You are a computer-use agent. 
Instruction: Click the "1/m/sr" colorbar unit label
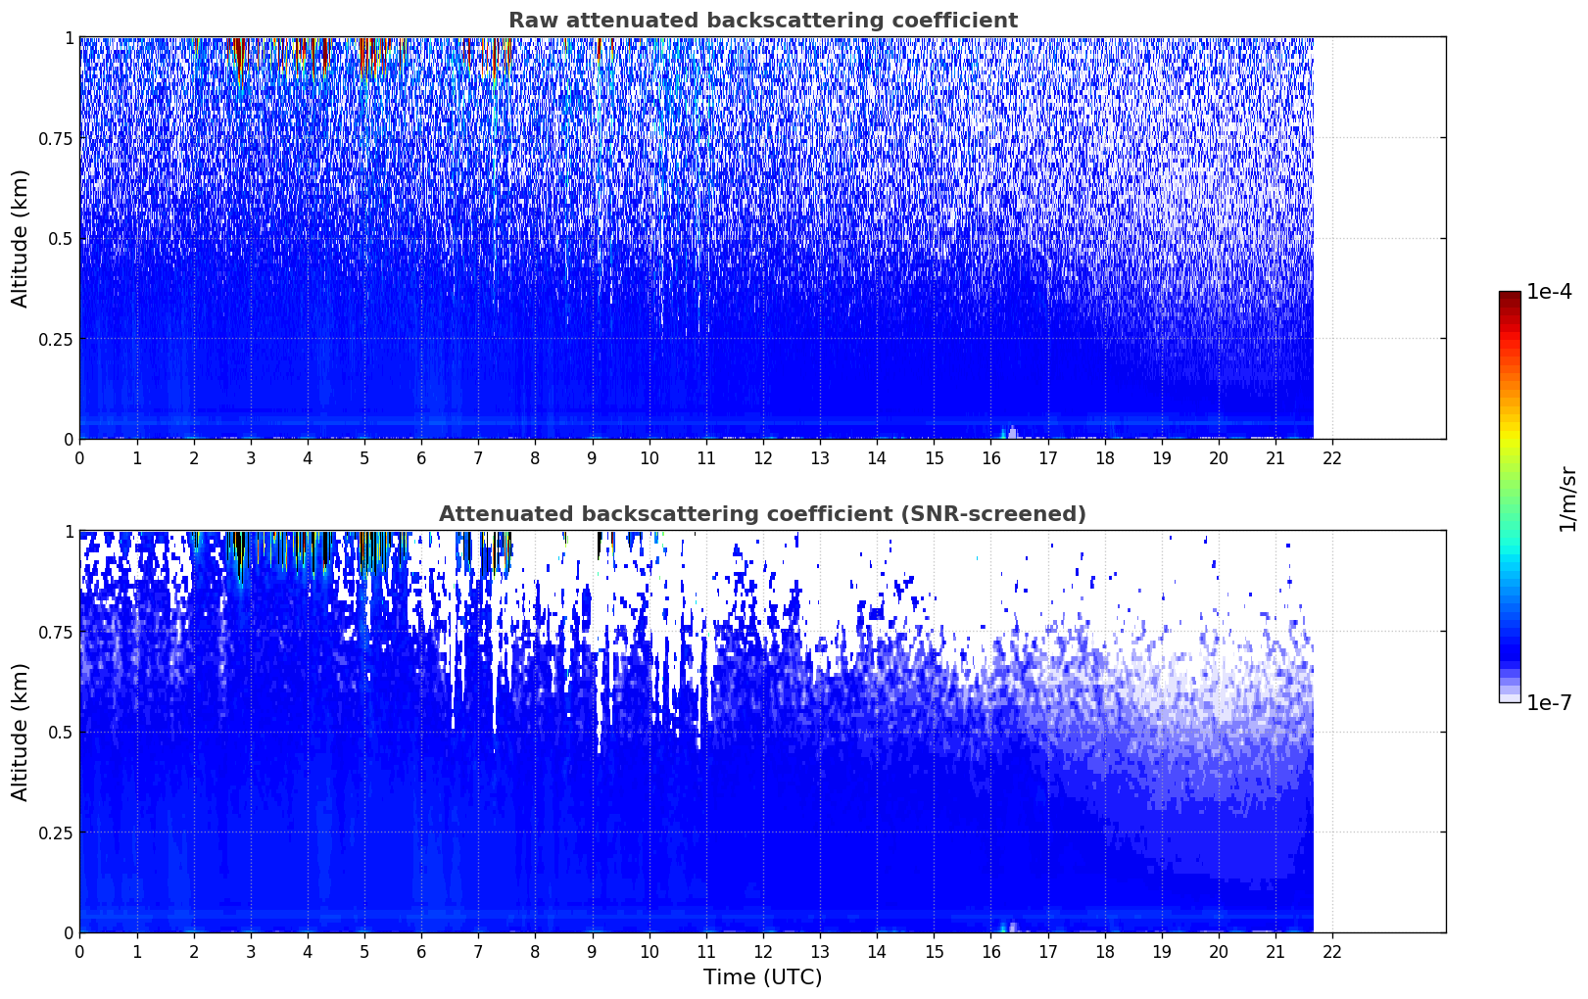pos(1567,498)
